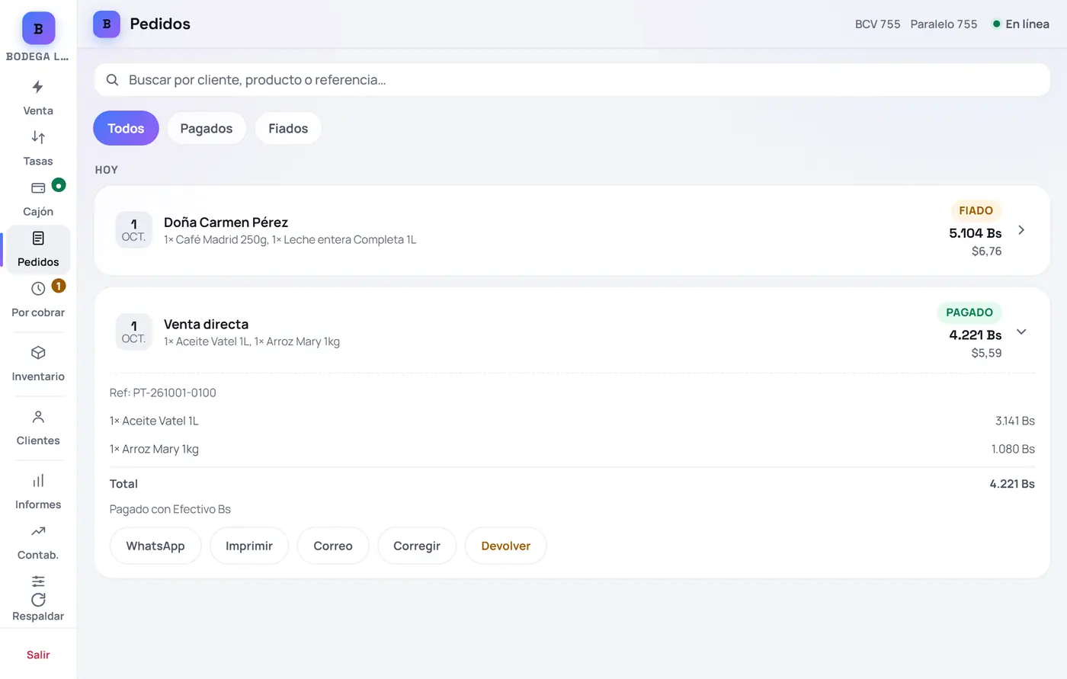1067x679 pixels.
Task: Click the search magnifier icon
Action: 112,80
